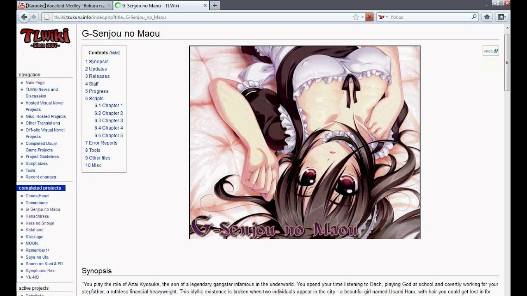The width and height of the screenshot is (527, 296).
Task: Click the TLWiki logo
Action: tap(45, 38)
